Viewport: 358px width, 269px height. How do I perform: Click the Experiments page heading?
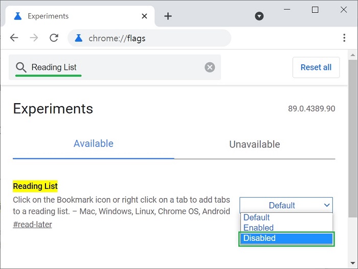pos(53,109)
